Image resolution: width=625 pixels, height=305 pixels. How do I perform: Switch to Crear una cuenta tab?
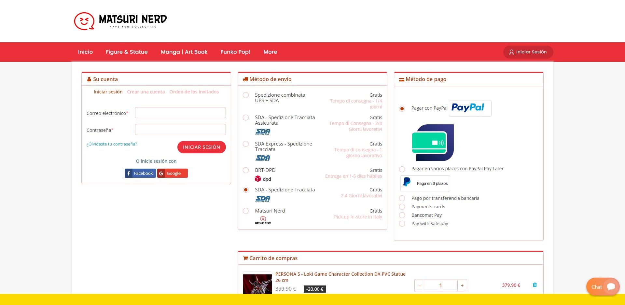146,92
